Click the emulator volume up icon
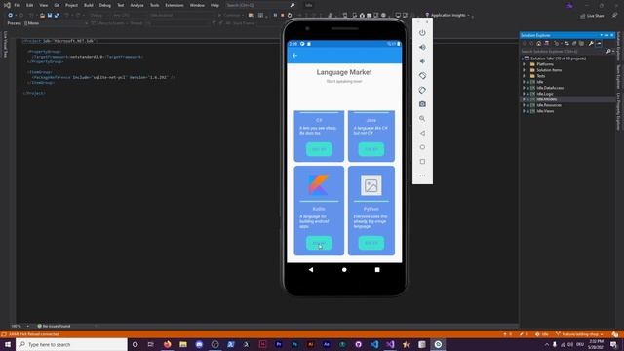The width and height of the screenshot is (624, 351). coord(422,47)
